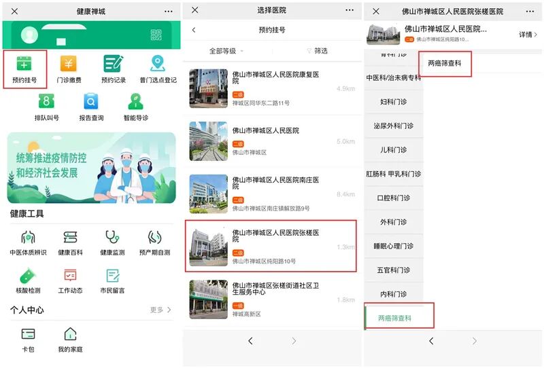Open the 筛选 filter option
Image resolution: width=544 pixels, height=368 pixels.
pos(317,51)
